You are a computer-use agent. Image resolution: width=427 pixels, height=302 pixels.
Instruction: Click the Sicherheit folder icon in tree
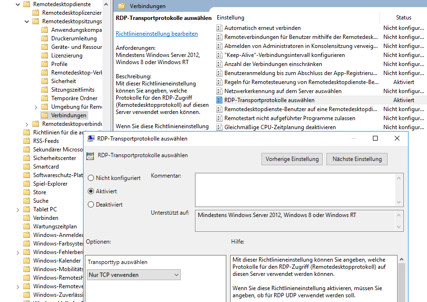45,81
